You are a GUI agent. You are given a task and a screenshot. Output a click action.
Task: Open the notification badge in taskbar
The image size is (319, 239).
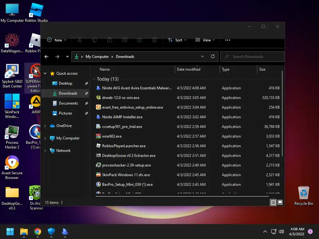click(x=310, y=232)
